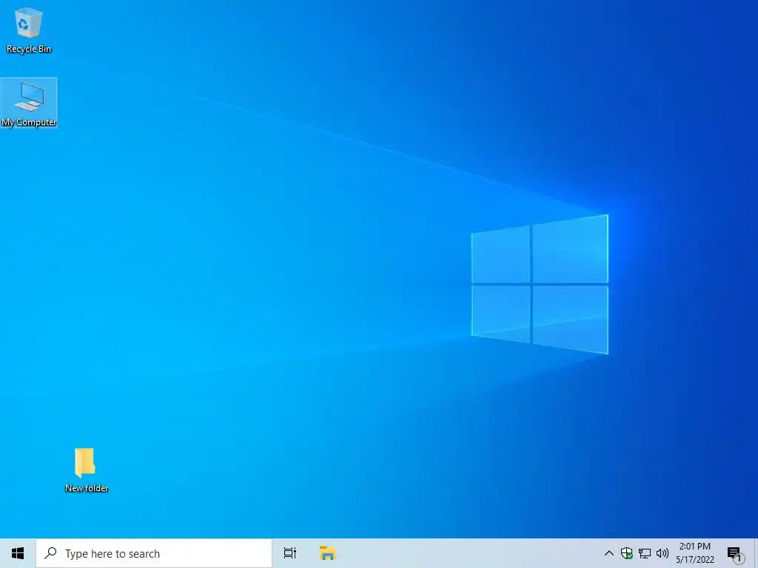758x568 pixels.
Task: Launch File Explorer from the taskbar
Action: tap(328, 553)
